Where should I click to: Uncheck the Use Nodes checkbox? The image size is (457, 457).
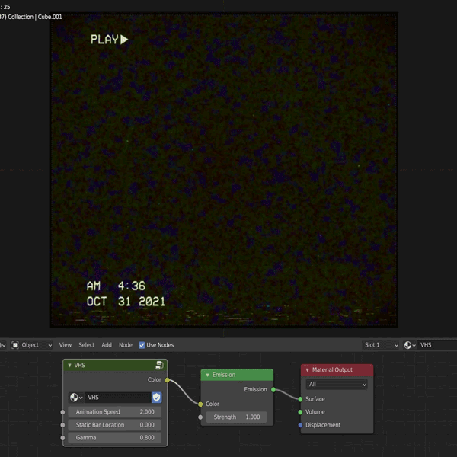(x=142, y=345)
